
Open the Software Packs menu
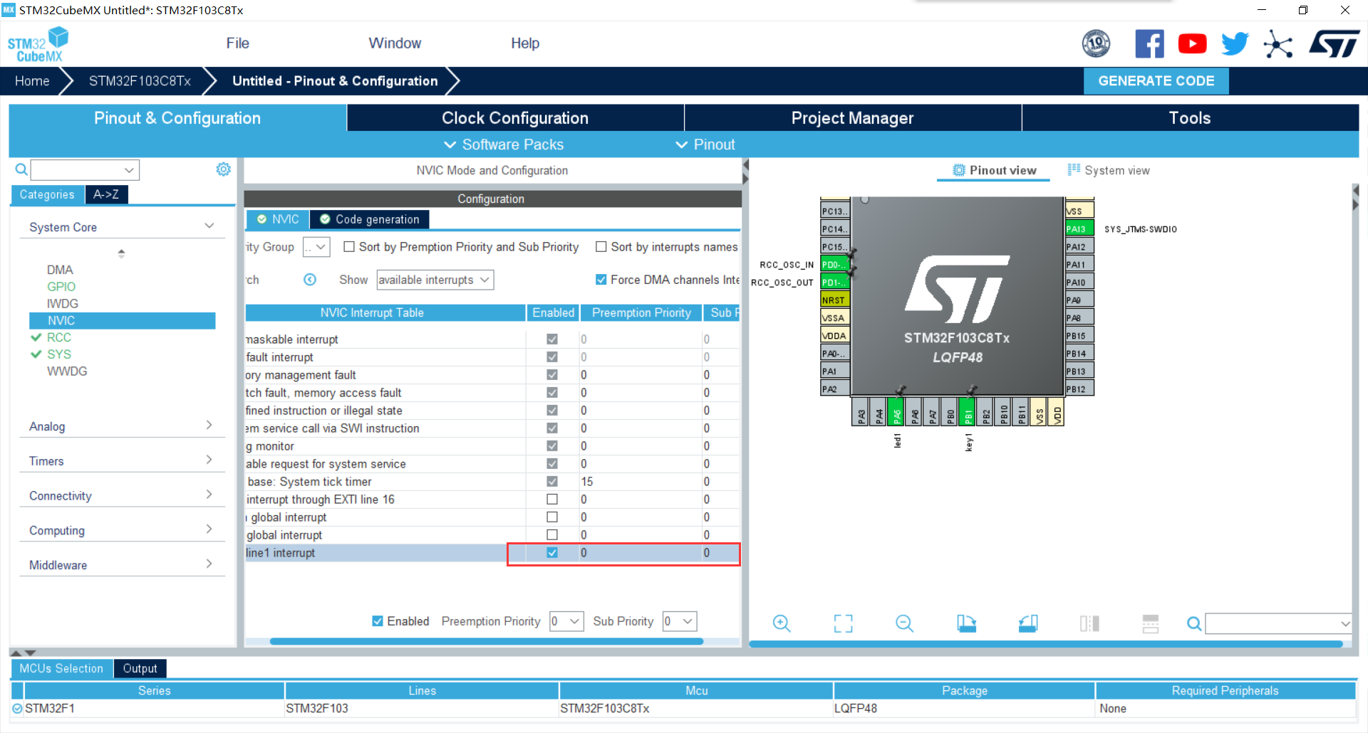click(x=504, y=144)
